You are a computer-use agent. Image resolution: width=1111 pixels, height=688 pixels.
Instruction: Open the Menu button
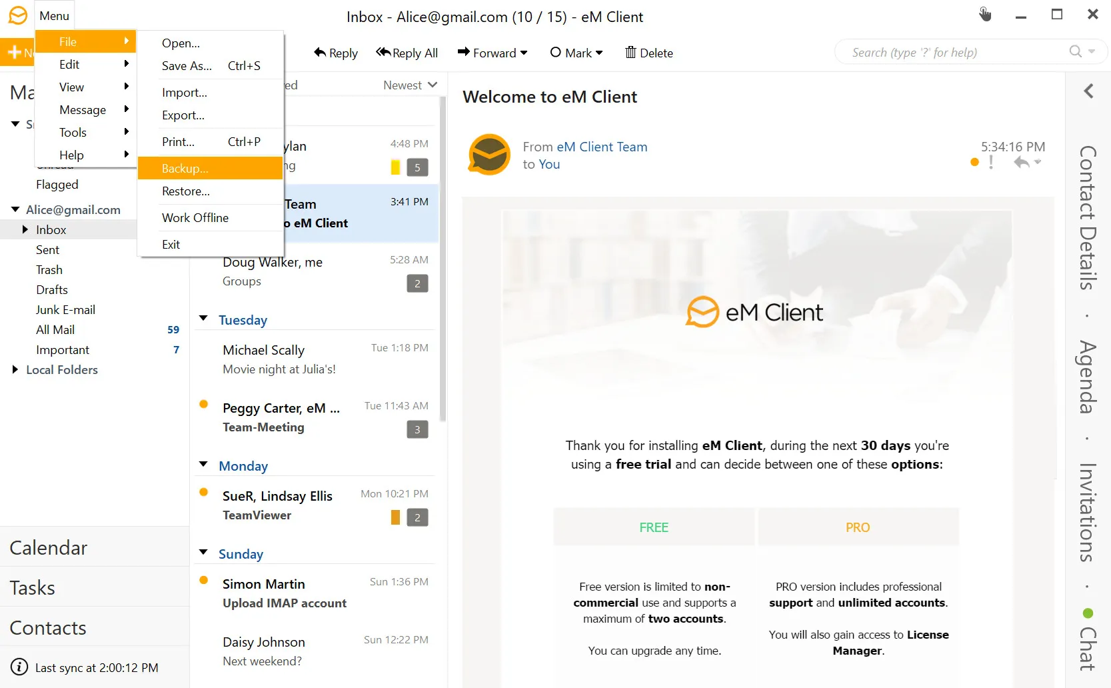(54, 15)
